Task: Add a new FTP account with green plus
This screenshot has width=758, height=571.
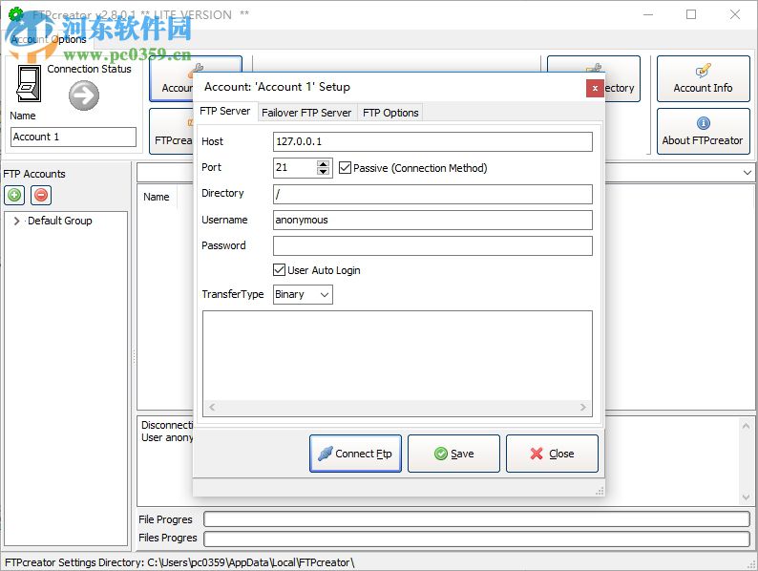Action: click(14, 196)
